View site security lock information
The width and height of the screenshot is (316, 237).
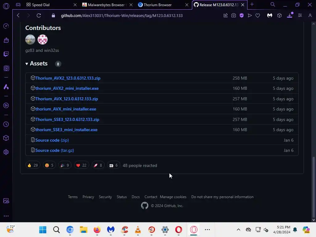(53, 15)
